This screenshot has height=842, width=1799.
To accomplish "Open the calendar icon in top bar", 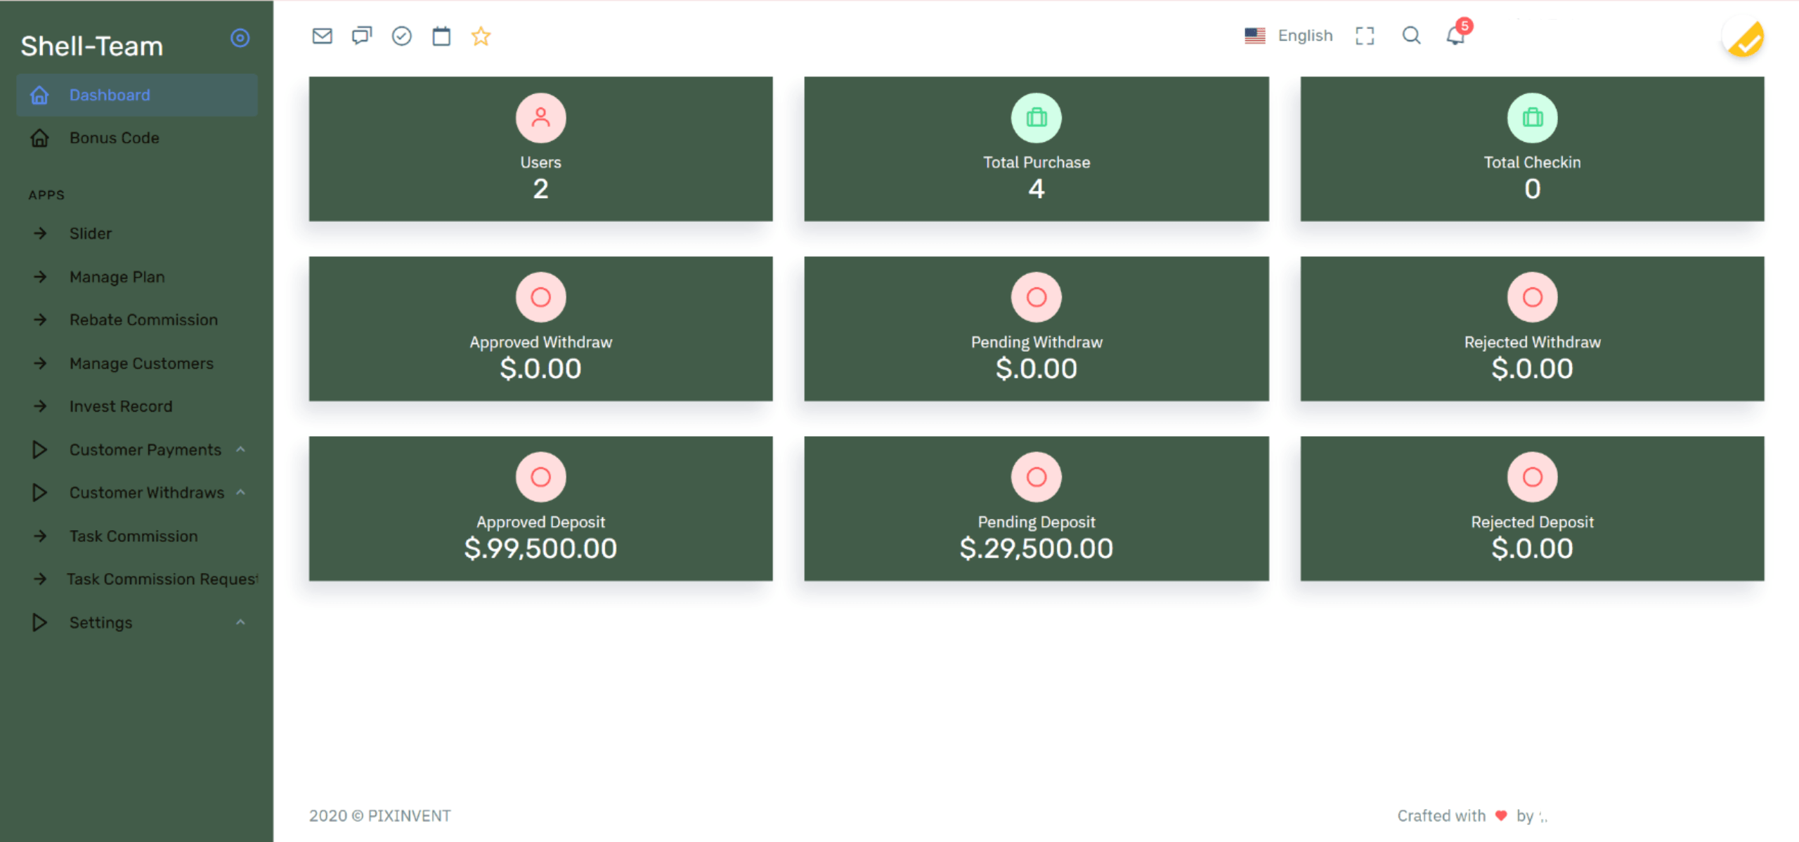I will [441, 36].
